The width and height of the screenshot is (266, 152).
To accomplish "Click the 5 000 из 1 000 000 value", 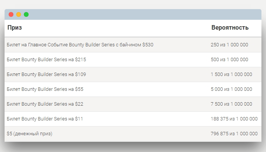I will (231, 89).
